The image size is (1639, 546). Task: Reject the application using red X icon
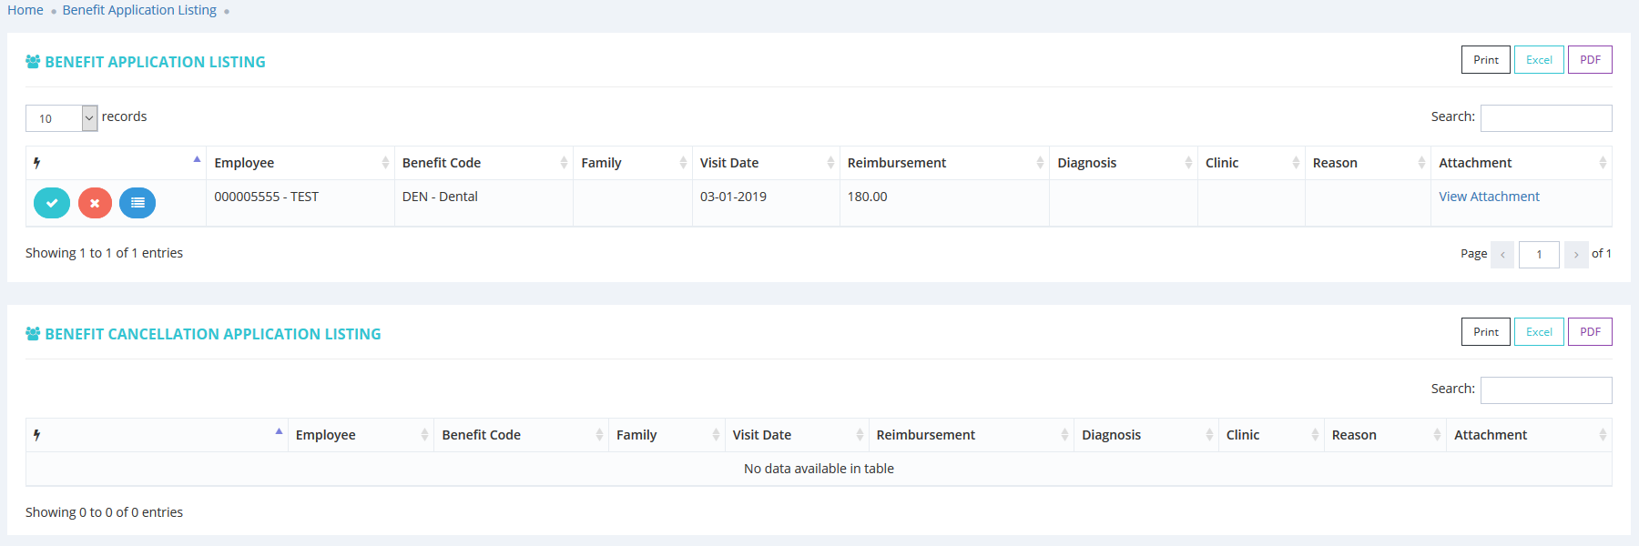tap(95, 203)
